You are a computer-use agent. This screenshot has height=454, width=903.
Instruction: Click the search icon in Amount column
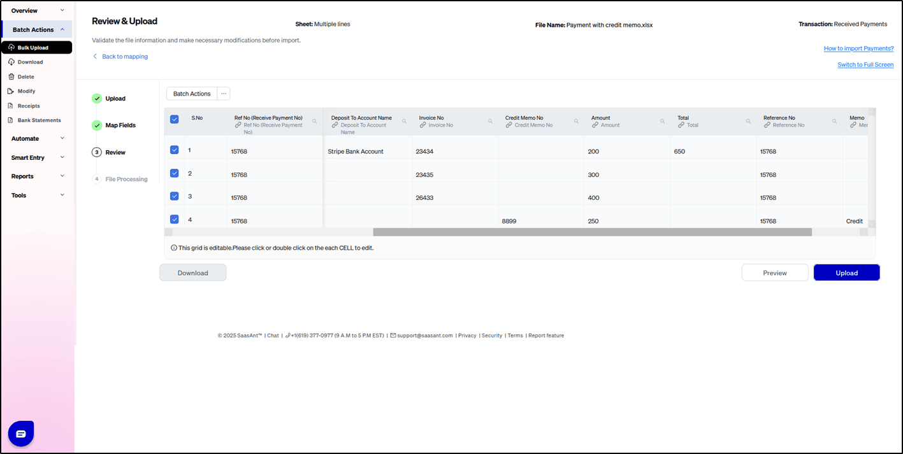click(662, 121)
